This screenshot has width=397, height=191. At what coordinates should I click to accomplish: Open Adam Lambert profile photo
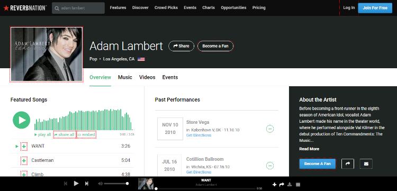pos(47,54)
